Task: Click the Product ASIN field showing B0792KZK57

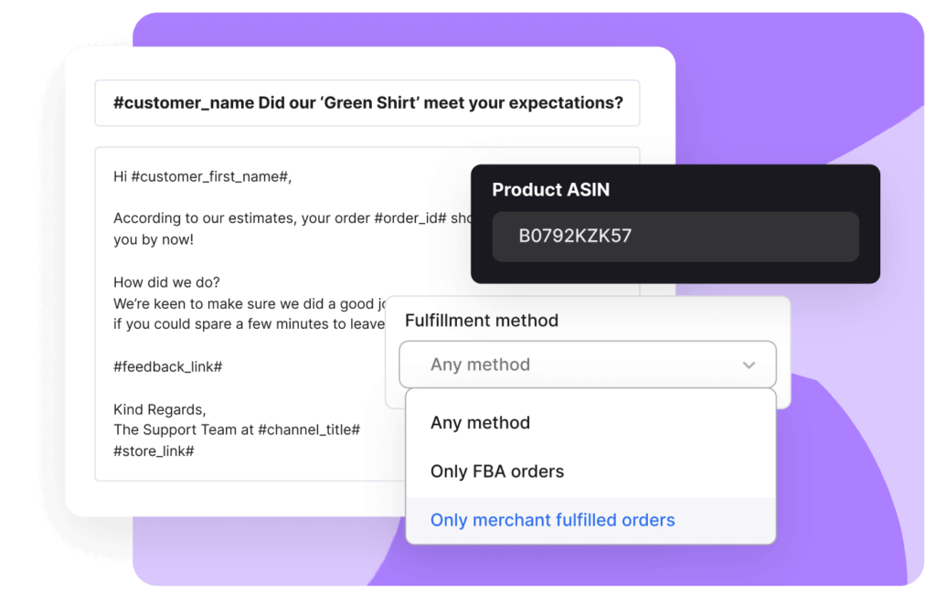Action: [x=675, y=236]
